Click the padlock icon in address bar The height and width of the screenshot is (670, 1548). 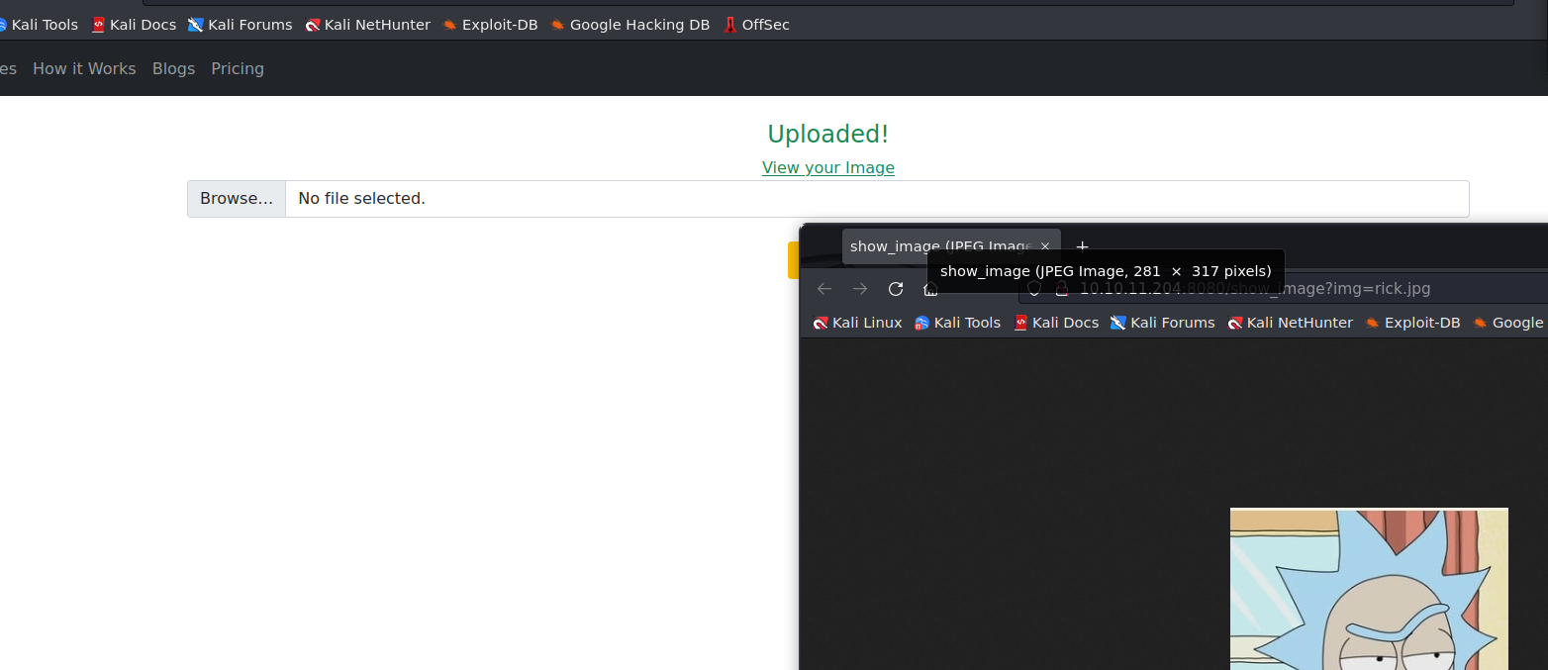click(x=1062, y=289)
